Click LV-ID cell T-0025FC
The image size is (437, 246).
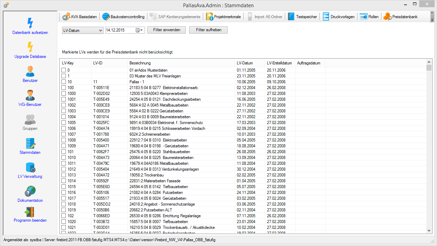[x=101, y=123]
